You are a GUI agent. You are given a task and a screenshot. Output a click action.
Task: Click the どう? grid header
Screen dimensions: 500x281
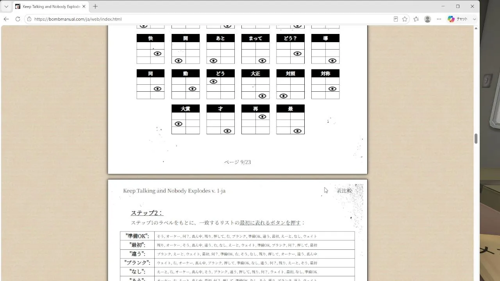pos(290,38)
